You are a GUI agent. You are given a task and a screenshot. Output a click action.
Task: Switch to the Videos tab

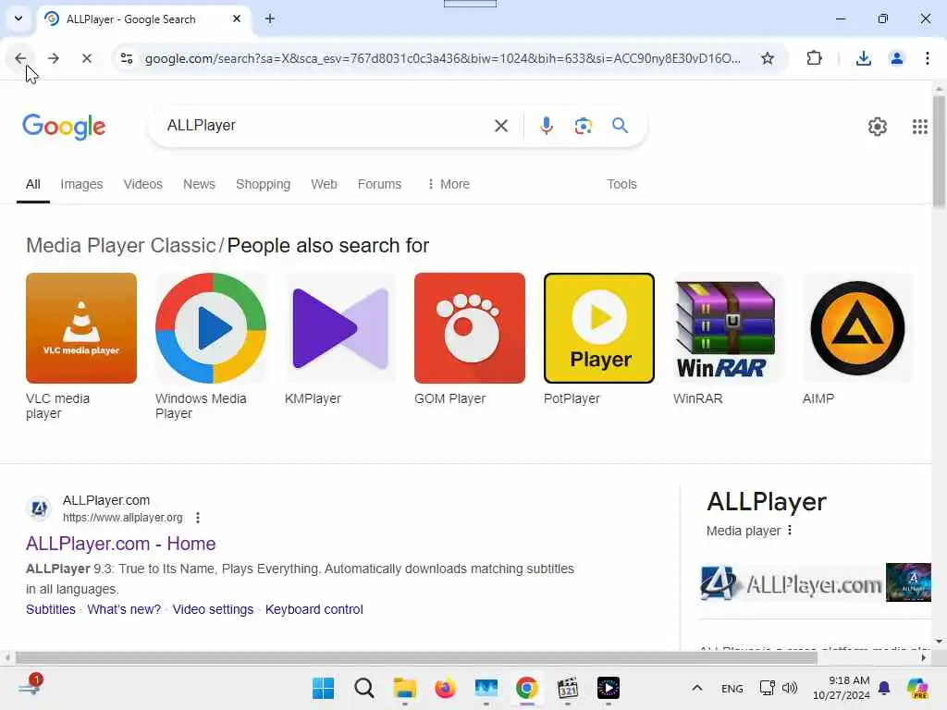143,184
